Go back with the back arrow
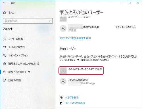The width and height of the screenshot is (142, 109). coord(4,3)
